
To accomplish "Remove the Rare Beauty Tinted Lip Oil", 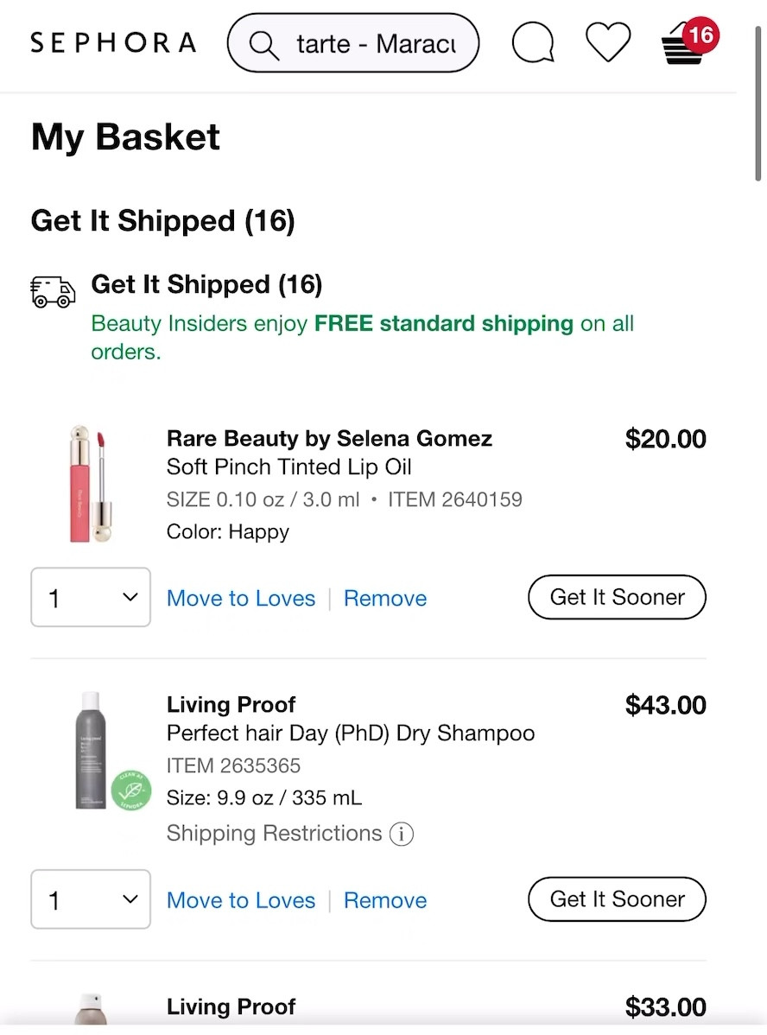I will click(385, 598).
